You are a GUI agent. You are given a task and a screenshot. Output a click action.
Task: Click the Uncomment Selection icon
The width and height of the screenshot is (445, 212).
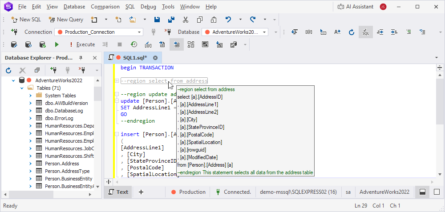click(x=423, y=32)
